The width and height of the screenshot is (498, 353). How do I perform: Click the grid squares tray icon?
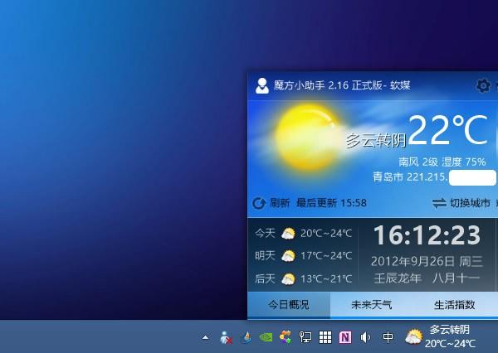325,337
